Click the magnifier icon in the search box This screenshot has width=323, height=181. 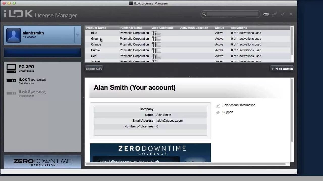(204, 14)
